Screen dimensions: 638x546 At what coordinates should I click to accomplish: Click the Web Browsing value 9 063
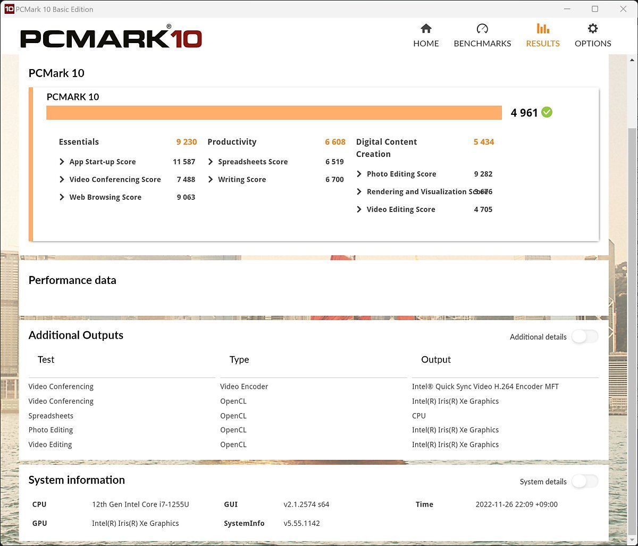click(186, 197)
